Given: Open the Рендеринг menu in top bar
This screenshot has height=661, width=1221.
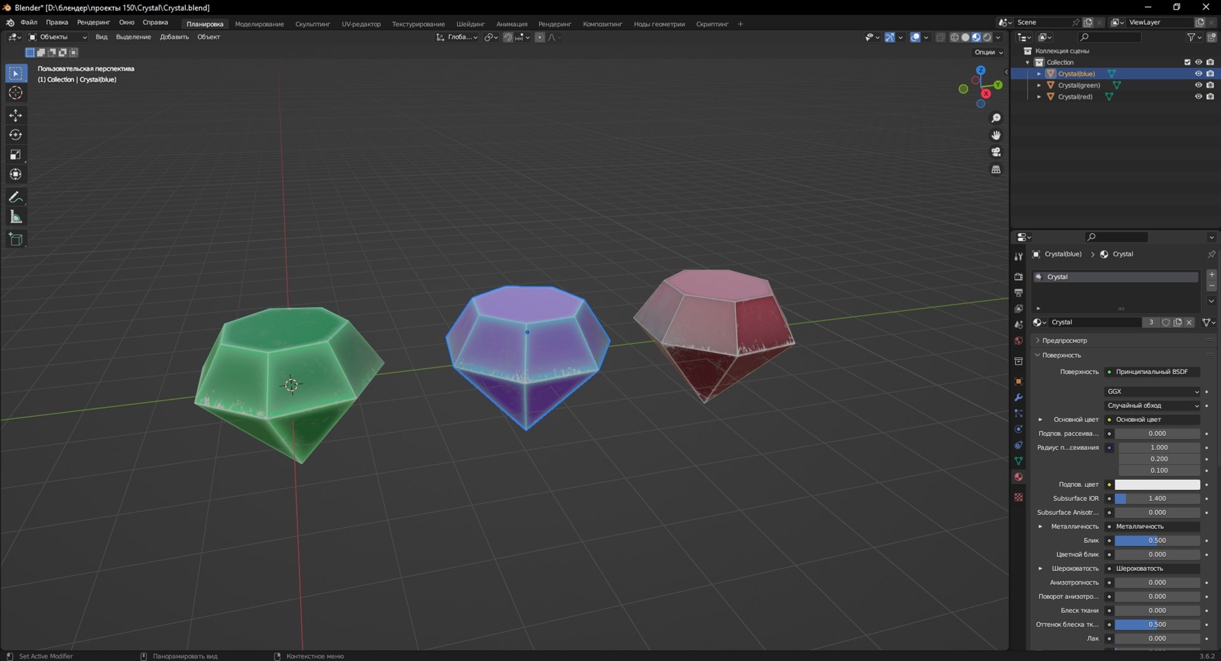Looking at the screenshot, I should 93,22.
